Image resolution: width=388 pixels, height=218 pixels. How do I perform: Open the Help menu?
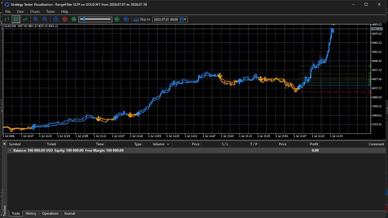65,12
